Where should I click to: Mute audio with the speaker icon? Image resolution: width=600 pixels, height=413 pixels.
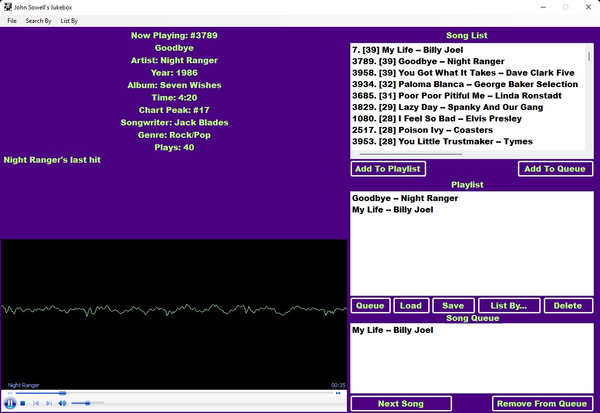[62, 403]
